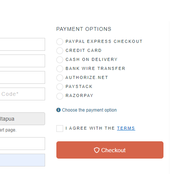183x174 pixels.
Task: Select PayPal Express Checkout radio button
Action: (60, 42)
